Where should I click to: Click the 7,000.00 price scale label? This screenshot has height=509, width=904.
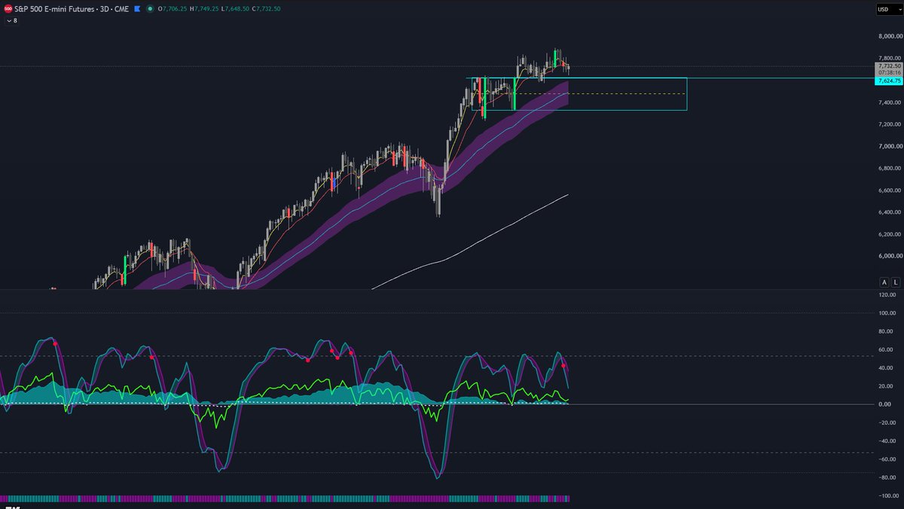(889, 146)
